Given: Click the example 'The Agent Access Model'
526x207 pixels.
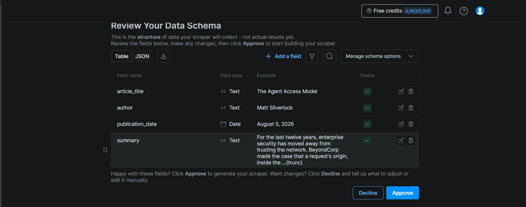Looking at the screenshot, I should pos(287,91).
